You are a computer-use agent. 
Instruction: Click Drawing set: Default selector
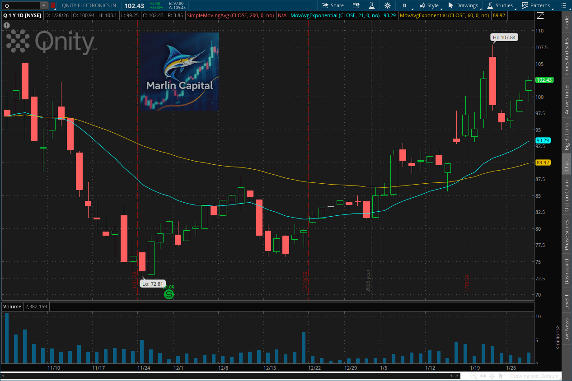(x=534, y=376)
